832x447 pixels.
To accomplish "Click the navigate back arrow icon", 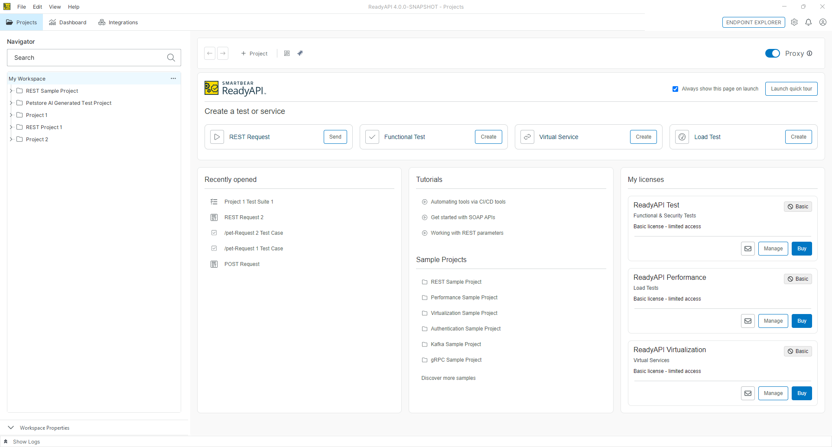I will (x=210, y=53).
